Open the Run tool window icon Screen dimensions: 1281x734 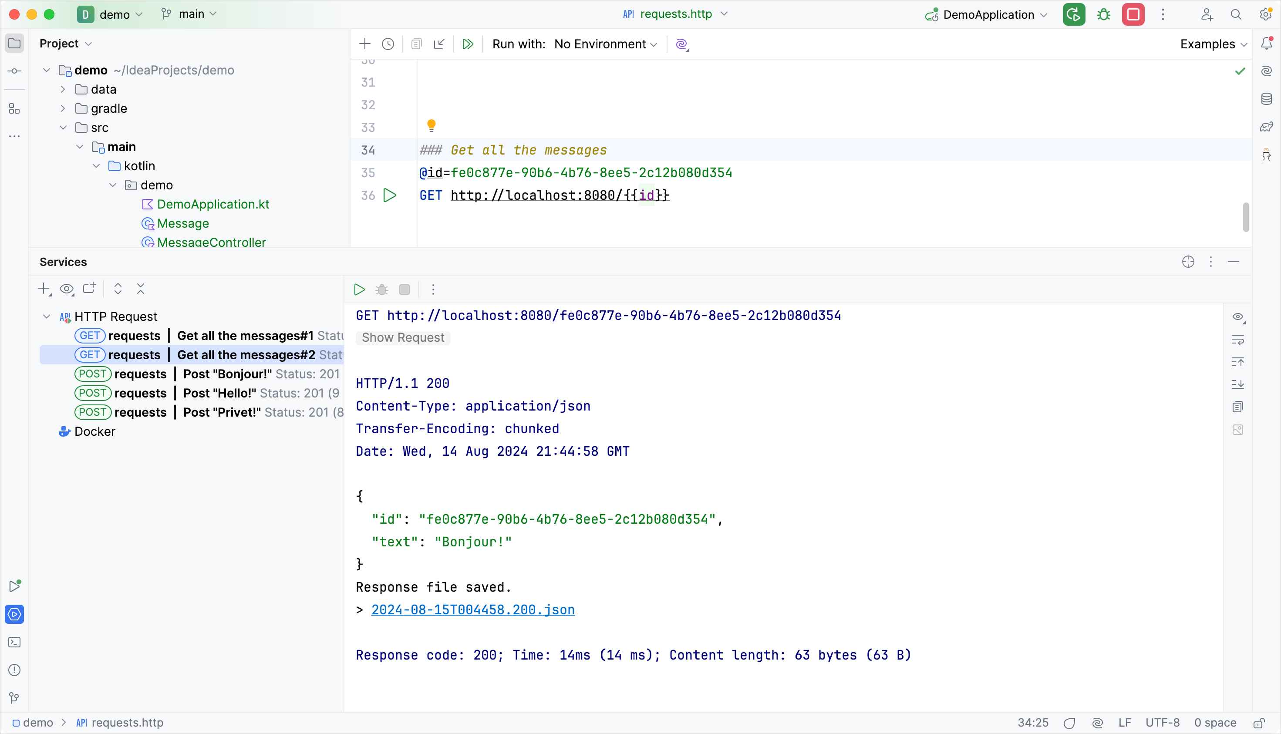coord(15,586)
